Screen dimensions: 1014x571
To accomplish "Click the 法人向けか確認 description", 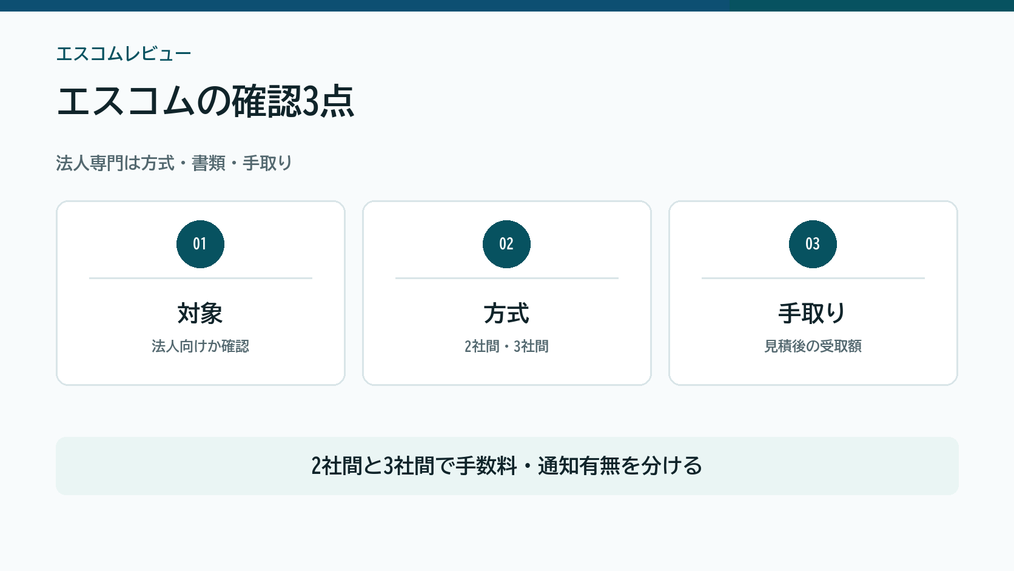I will click(x=200, y=346).
